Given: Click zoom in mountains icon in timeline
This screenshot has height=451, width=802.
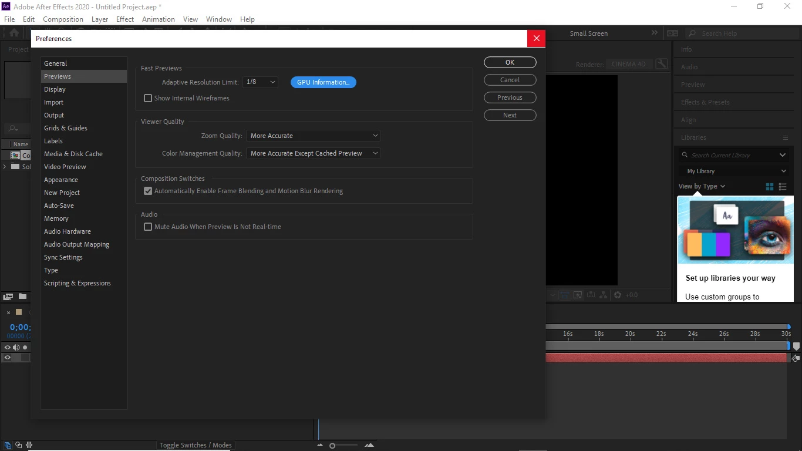Looking at the screenshot, I should click(x=369, y=445).
